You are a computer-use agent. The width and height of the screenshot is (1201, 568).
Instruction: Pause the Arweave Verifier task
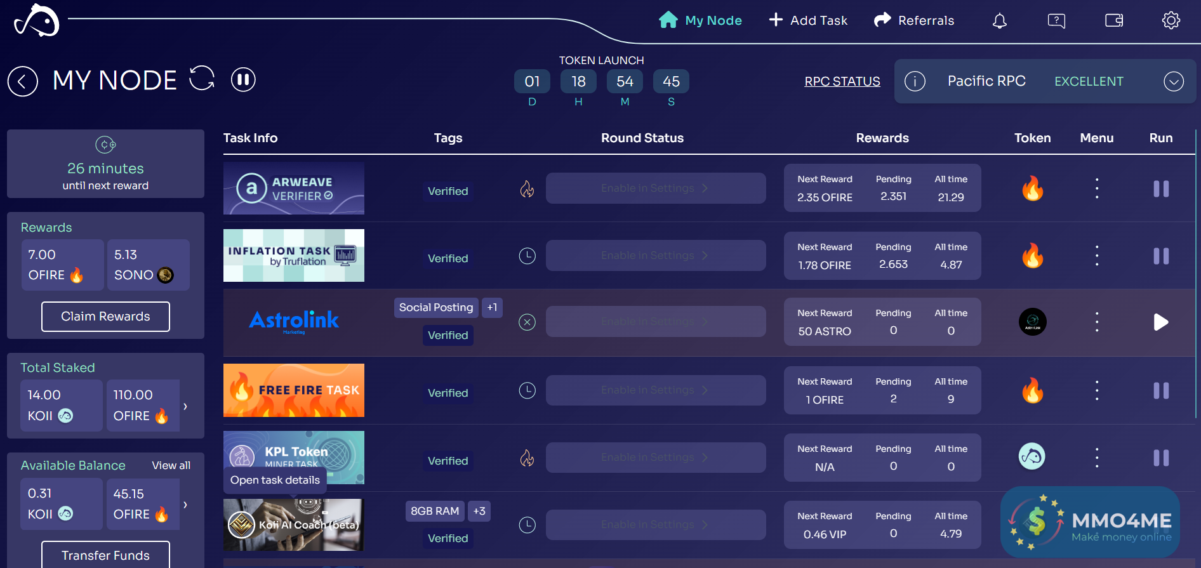[x=1161, y=188]
